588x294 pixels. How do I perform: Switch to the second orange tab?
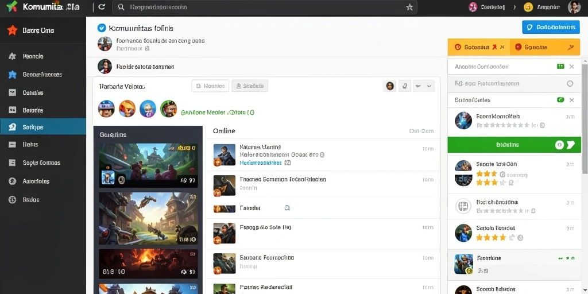(x=544, y=47)
